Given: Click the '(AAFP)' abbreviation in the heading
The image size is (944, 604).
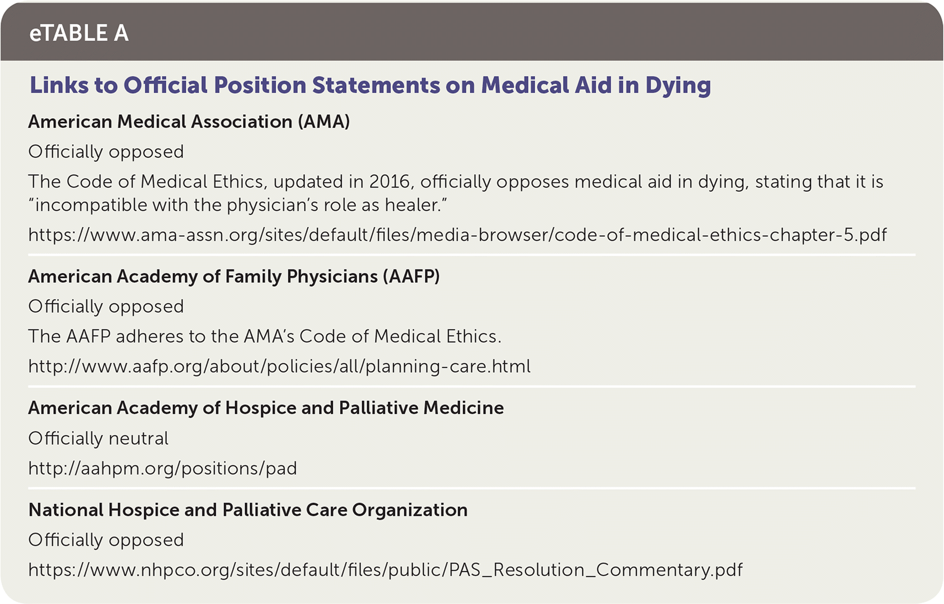Looking at the screenshot, I should [411, 276].
